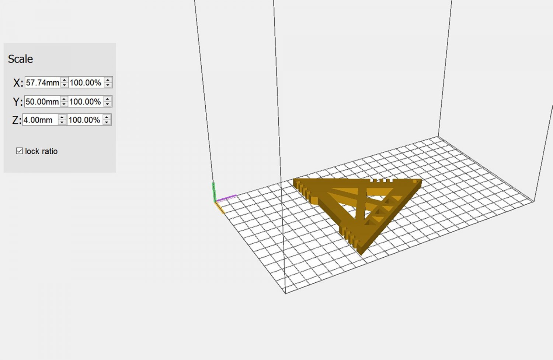Click the purple axis indicator line

tap(227, 198)
